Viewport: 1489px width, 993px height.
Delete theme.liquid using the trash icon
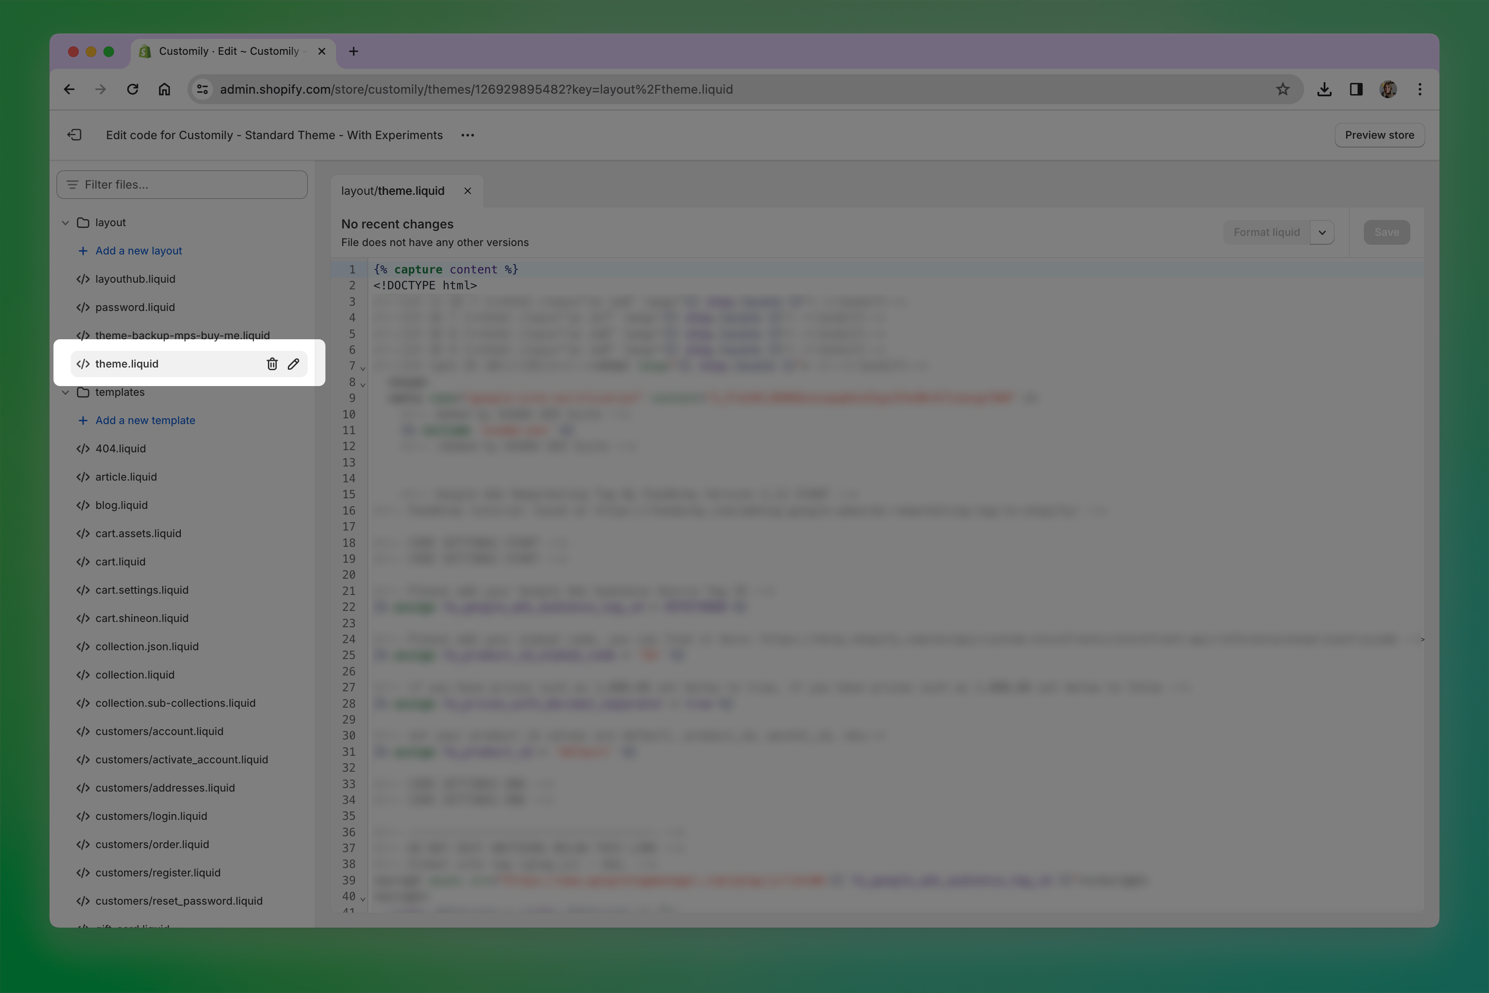[x=272, y=364]
